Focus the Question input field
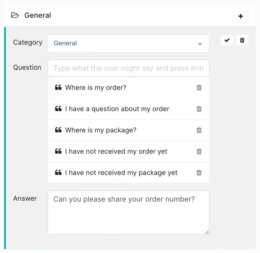Viewport: 260px width, 253px height. [128, 68]
